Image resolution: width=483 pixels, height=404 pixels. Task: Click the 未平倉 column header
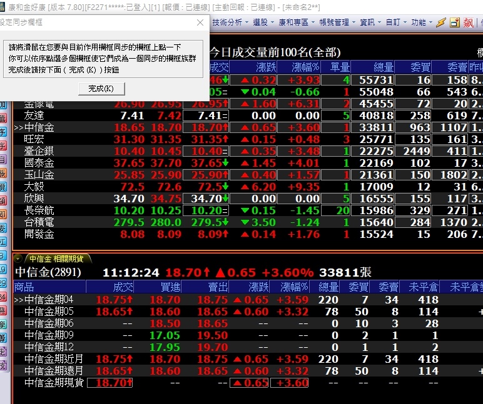click(x=420, y=287)
